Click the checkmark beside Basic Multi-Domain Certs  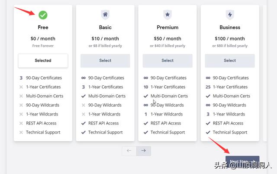(84, 96)
